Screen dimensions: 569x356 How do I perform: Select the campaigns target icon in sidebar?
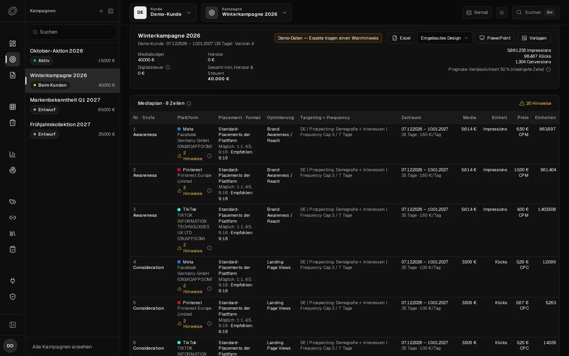coord(12,59)
